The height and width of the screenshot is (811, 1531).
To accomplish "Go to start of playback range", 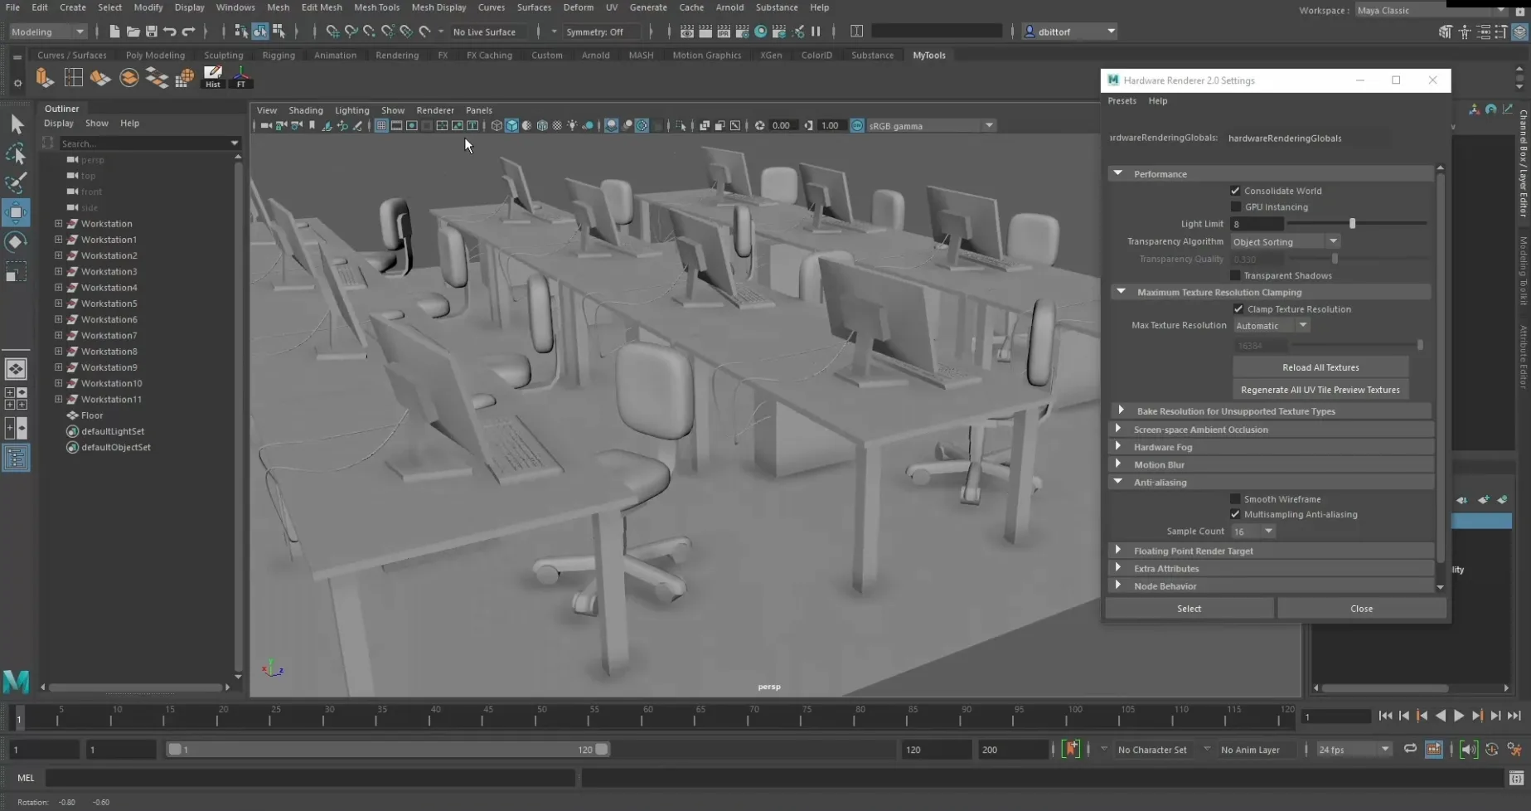I will click(x=1385, y=716).
